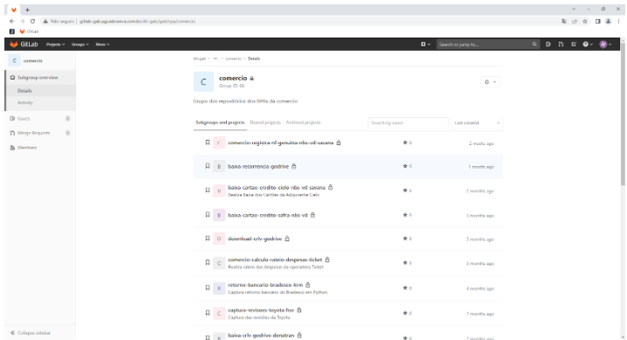Click star icon of baixa-cartao-credito-cielo row
Screen dimensions: 627x340
coord(405,191)
